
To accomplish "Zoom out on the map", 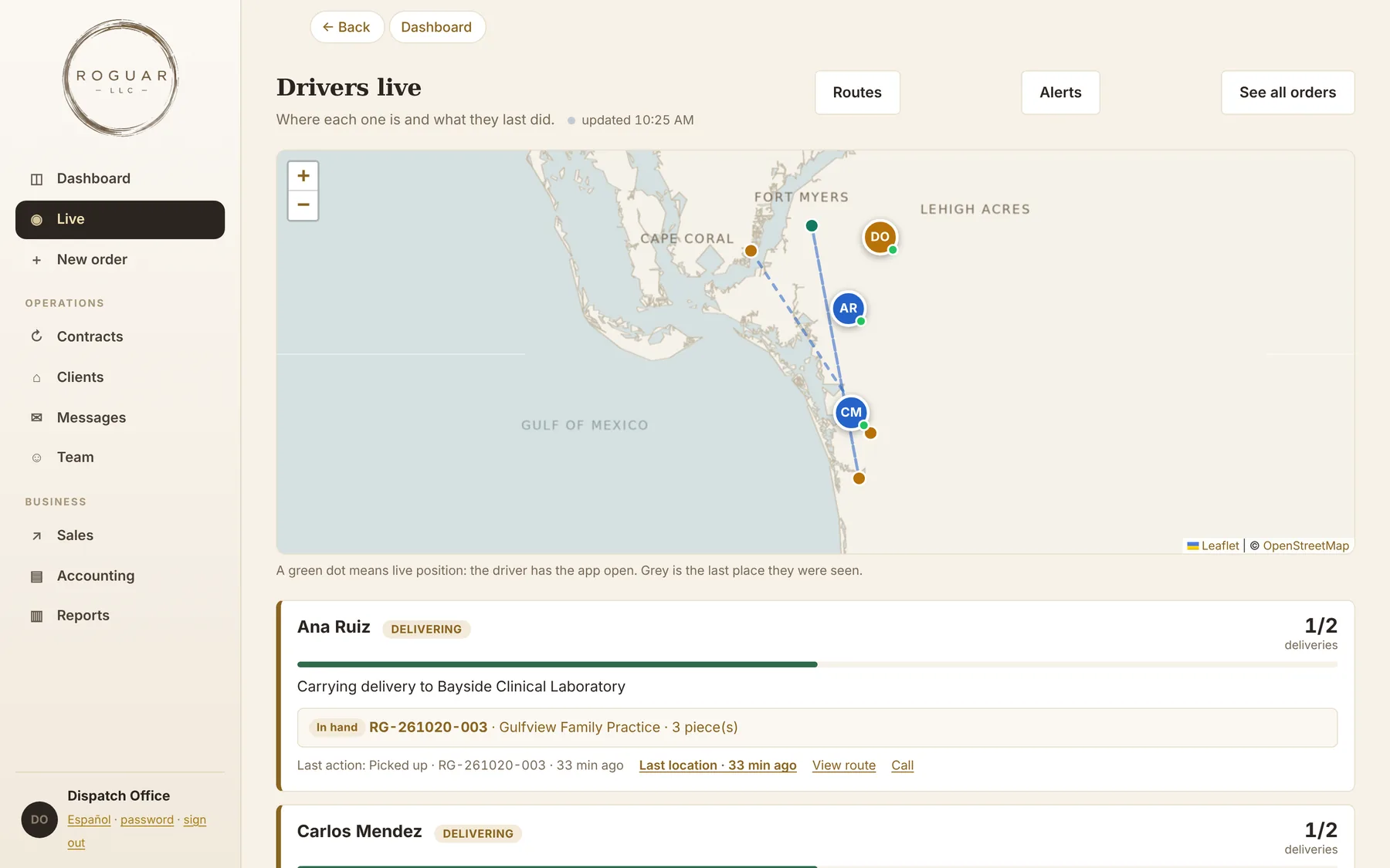I will [x=303, y=205].
